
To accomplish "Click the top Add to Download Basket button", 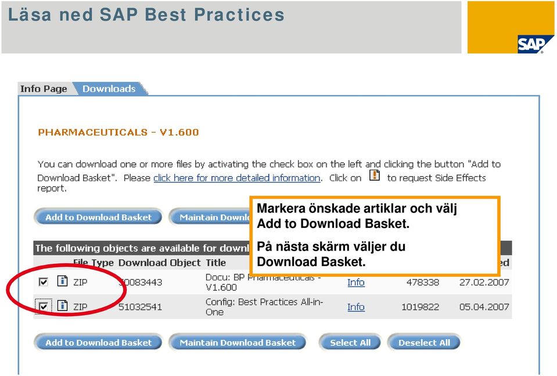I will [x=98, y=217].
